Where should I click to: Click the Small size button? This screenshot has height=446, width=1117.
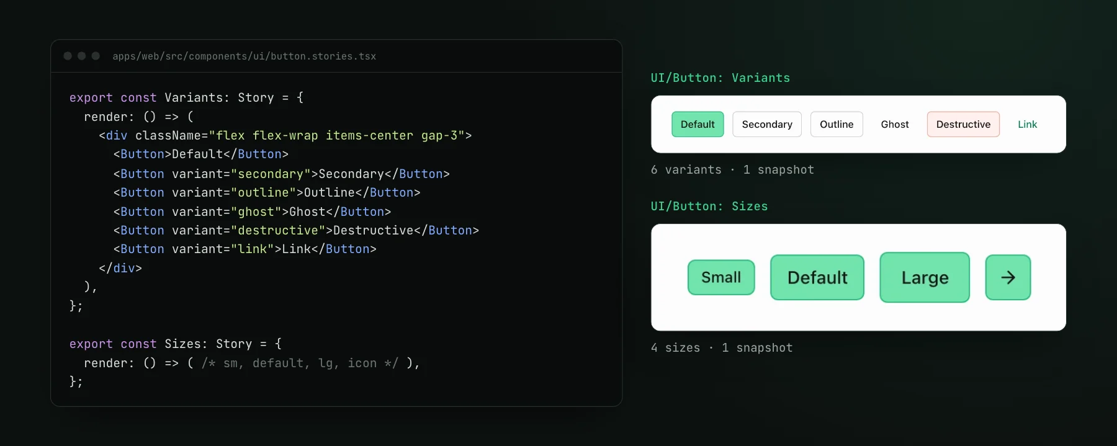(721, 277)
